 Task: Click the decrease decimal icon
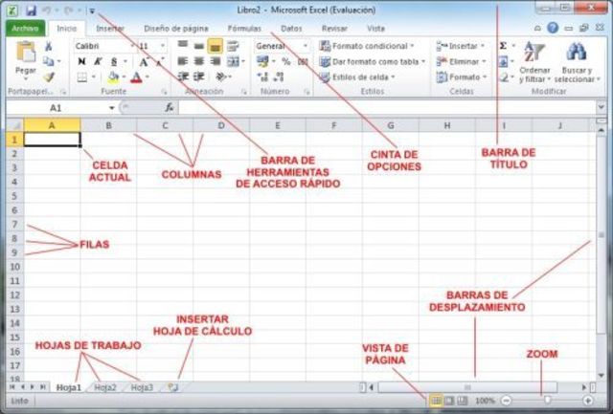279,76
